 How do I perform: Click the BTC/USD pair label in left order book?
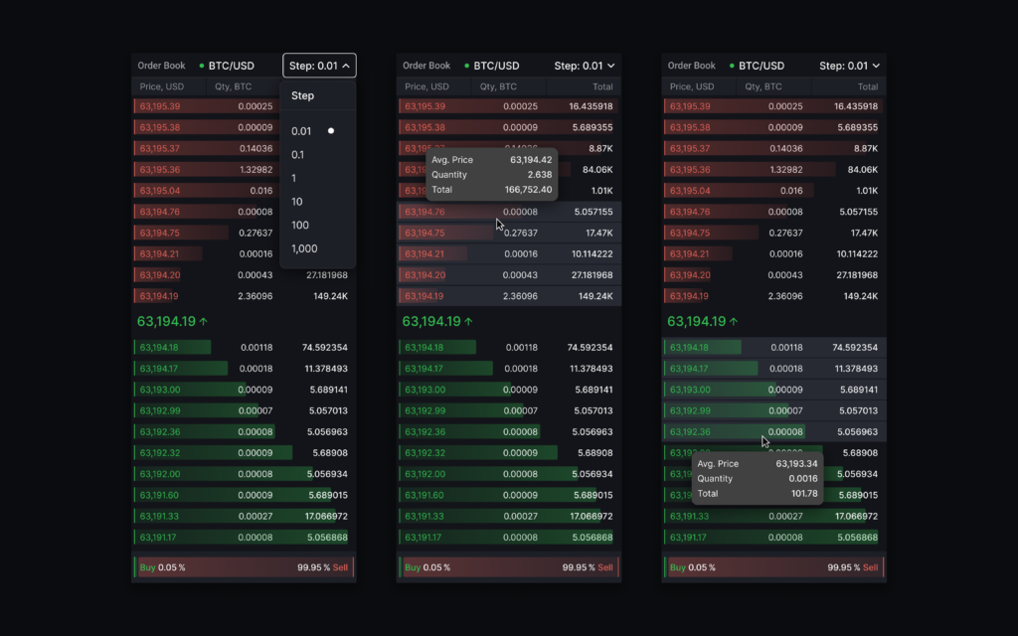(x=231, y=66)
